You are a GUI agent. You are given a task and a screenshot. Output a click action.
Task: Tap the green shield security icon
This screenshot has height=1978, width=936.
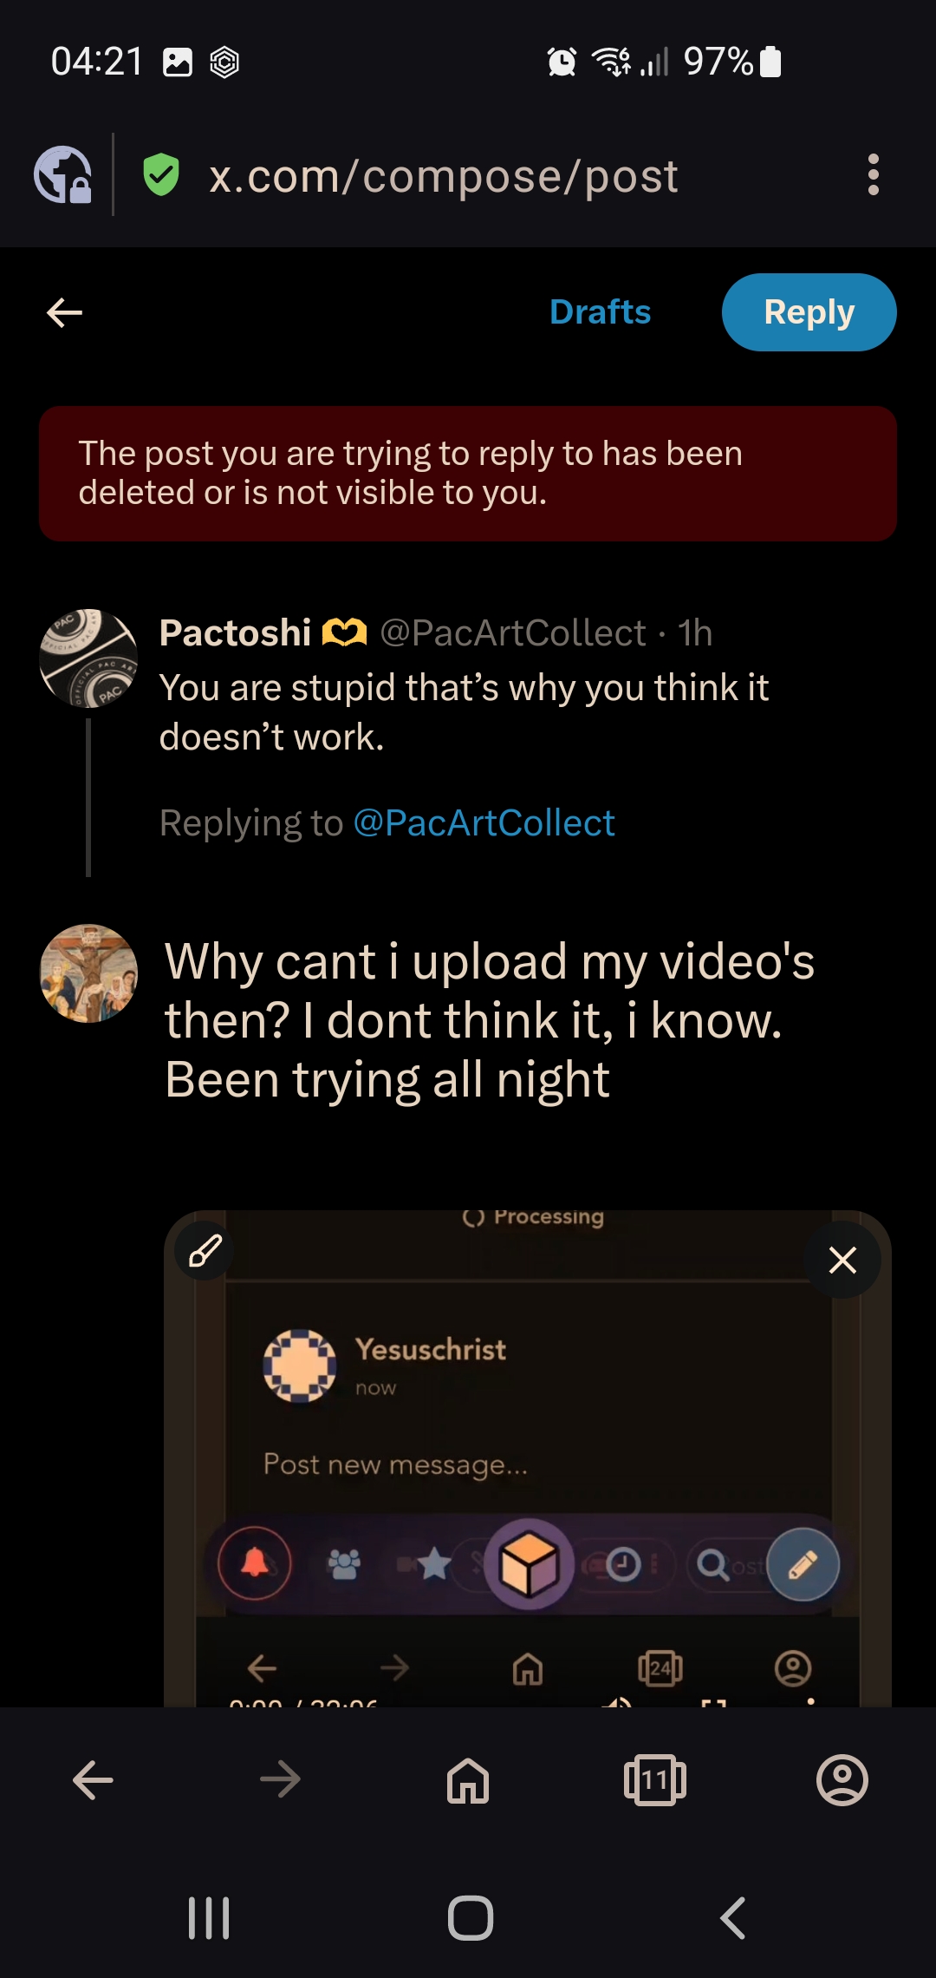[x=161, y=175]
